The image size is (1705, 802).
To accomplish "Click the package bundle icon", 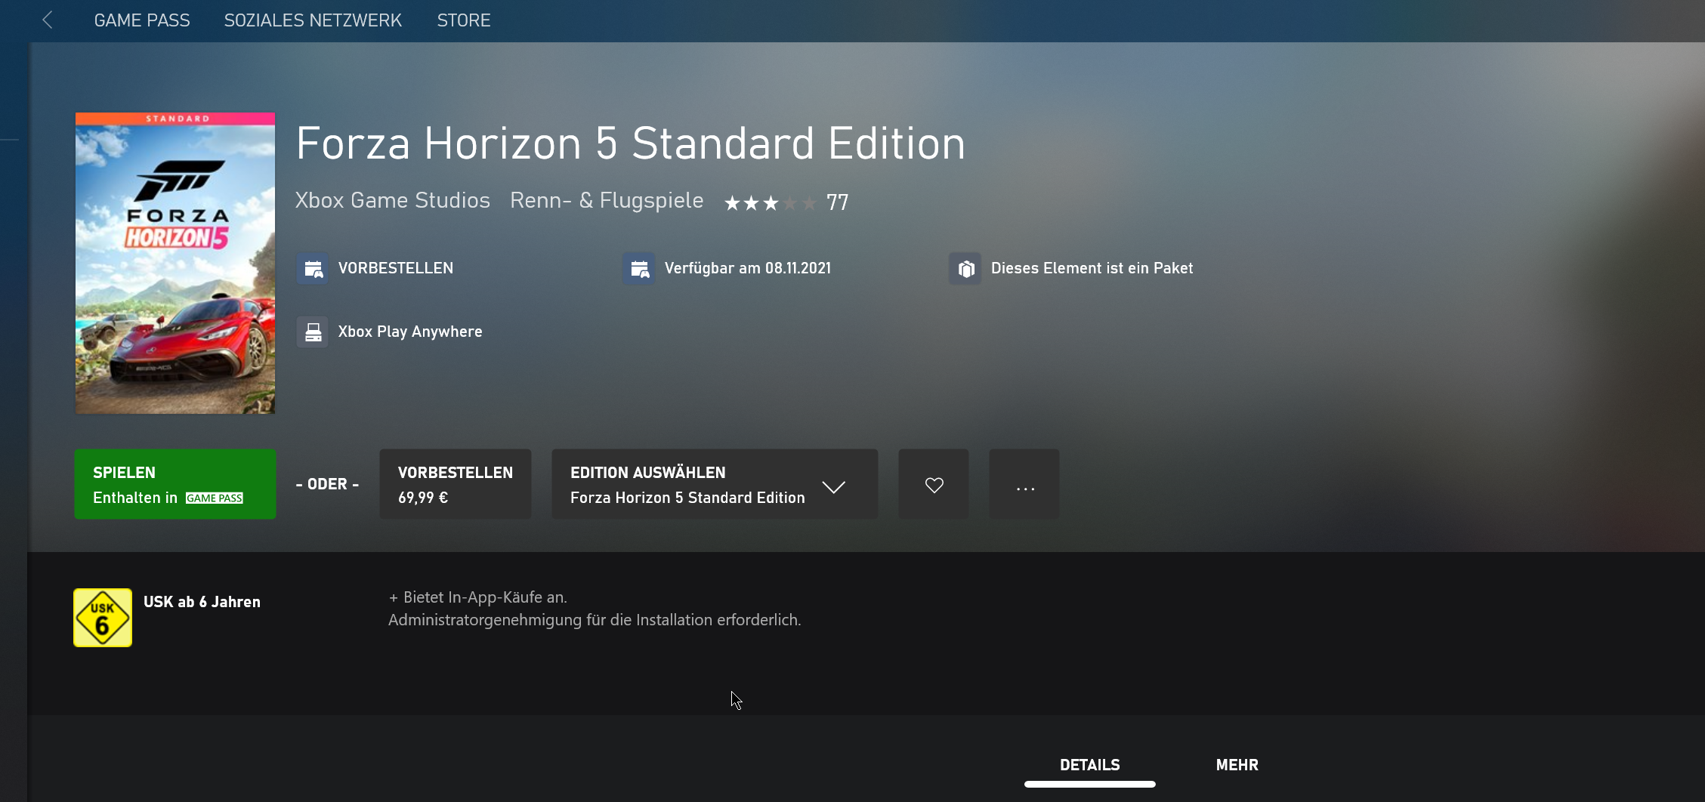I will [x=965, y=268].
